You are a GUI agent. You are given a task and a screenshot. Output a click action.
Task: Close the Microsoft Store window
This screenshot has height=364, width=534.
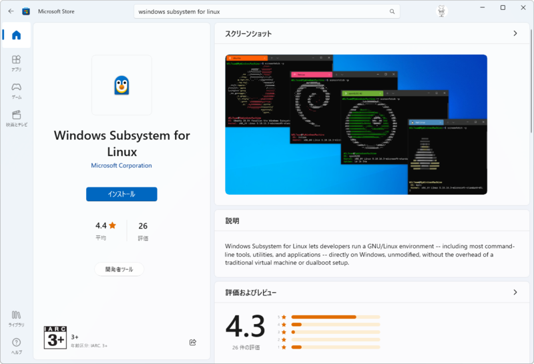[x=523, y=7]
